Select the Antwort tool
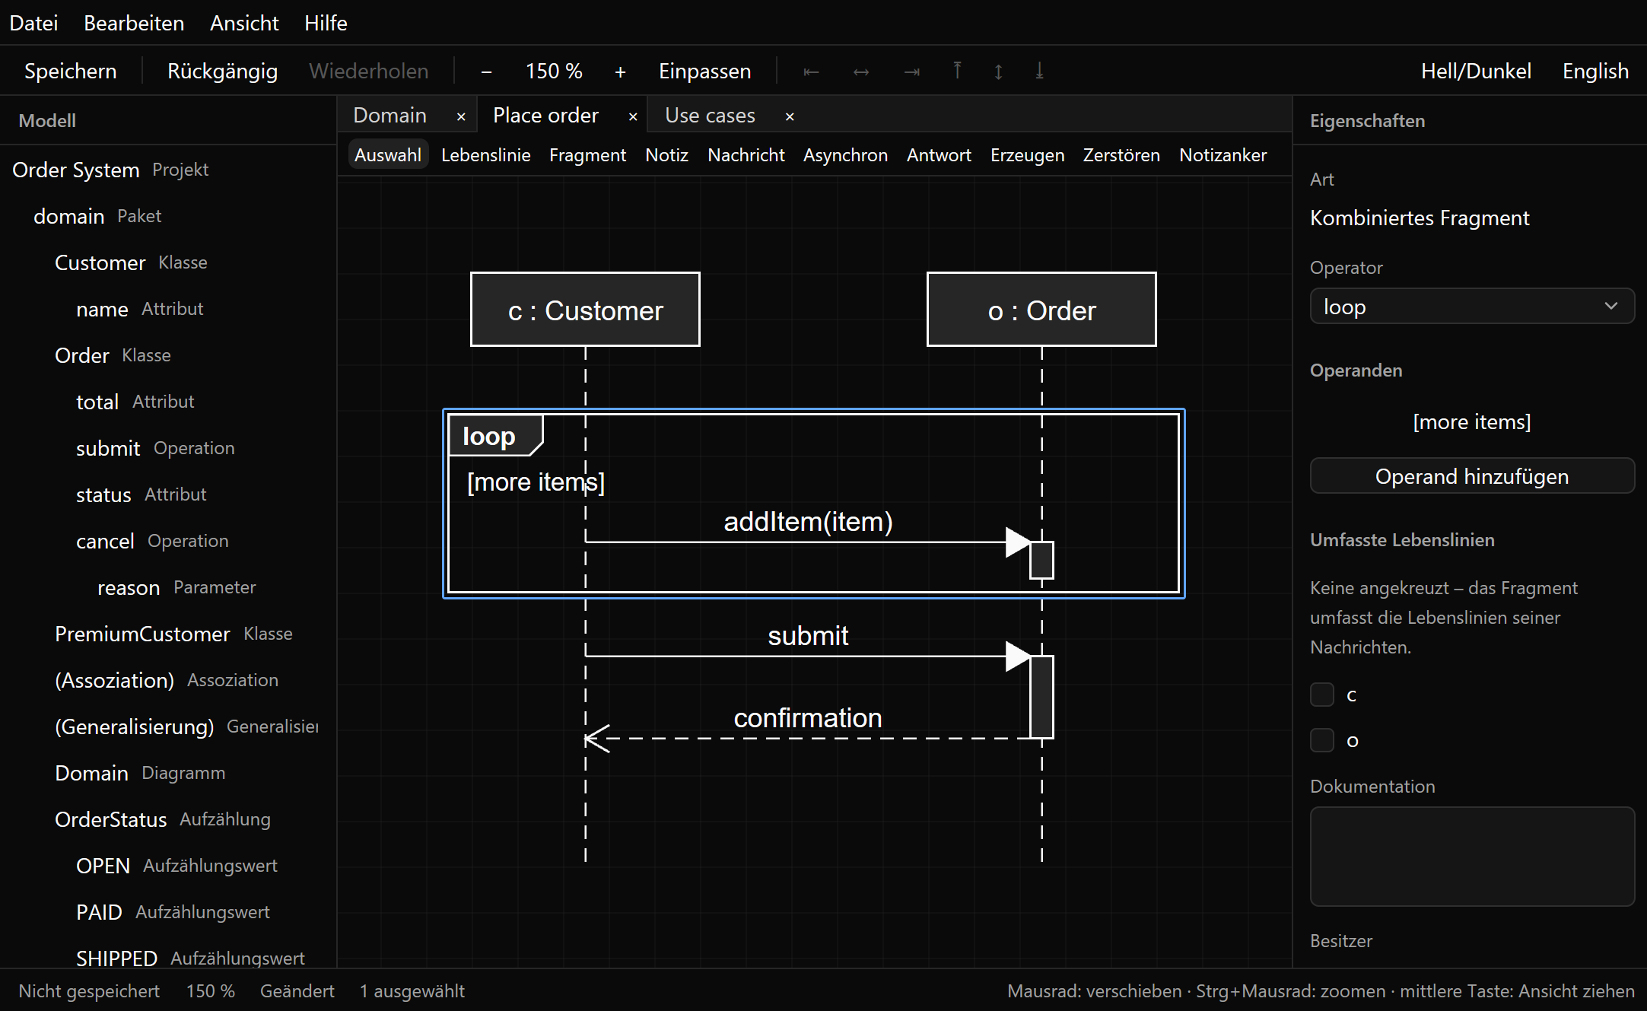Image resolution: width=1647 pixels, height=1011 pixels. [939, 155]
